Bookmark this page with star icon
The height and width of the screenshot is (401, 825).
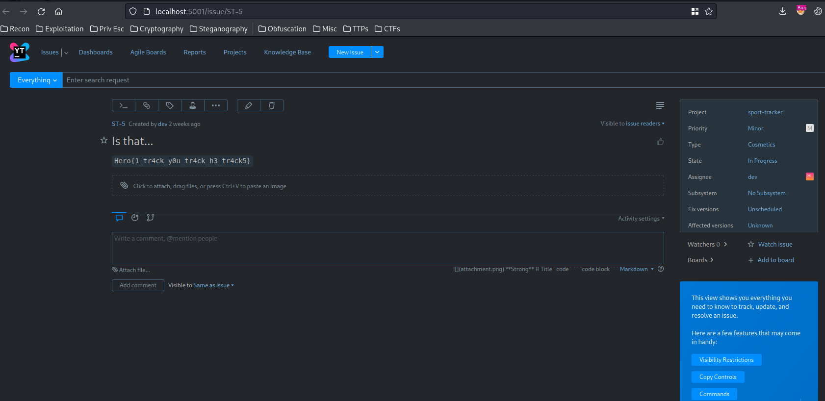(709, 11)
